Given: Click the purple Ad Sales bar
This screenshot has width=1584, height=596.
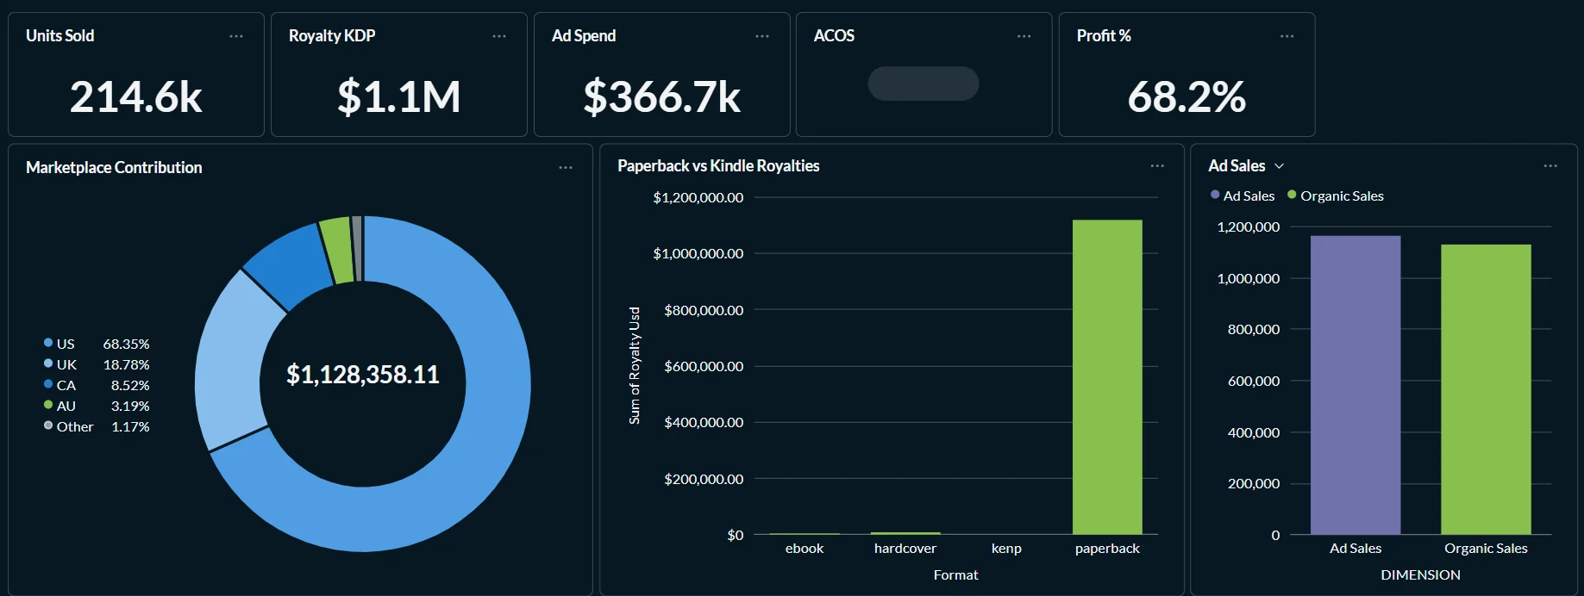Looking at the screenshot, I should [x=1355, y=385].
